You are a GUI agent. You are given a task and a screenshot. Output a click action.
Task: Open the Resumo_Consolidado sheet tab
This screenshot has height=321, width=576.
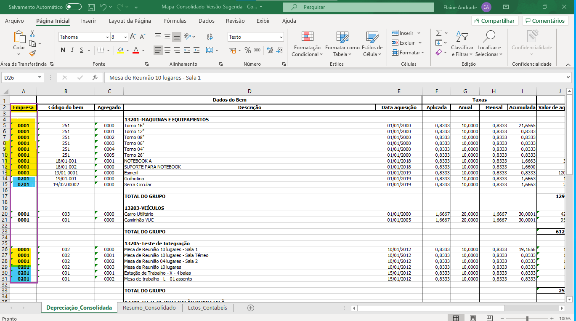(149, 308)
